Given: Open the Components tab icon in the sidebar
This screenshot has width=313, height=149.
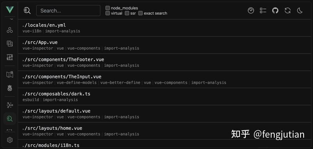Looking at the screenshot, I should coord(9,30).
